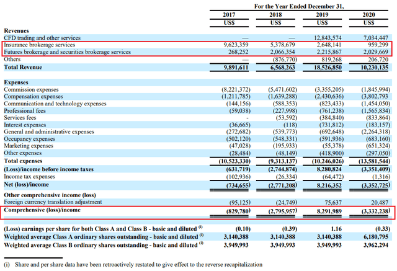The width and height of the screenshot is (397, 271).
Task: Select Insurance brokerage 2017 value 9,623,359
Action: 236,45
